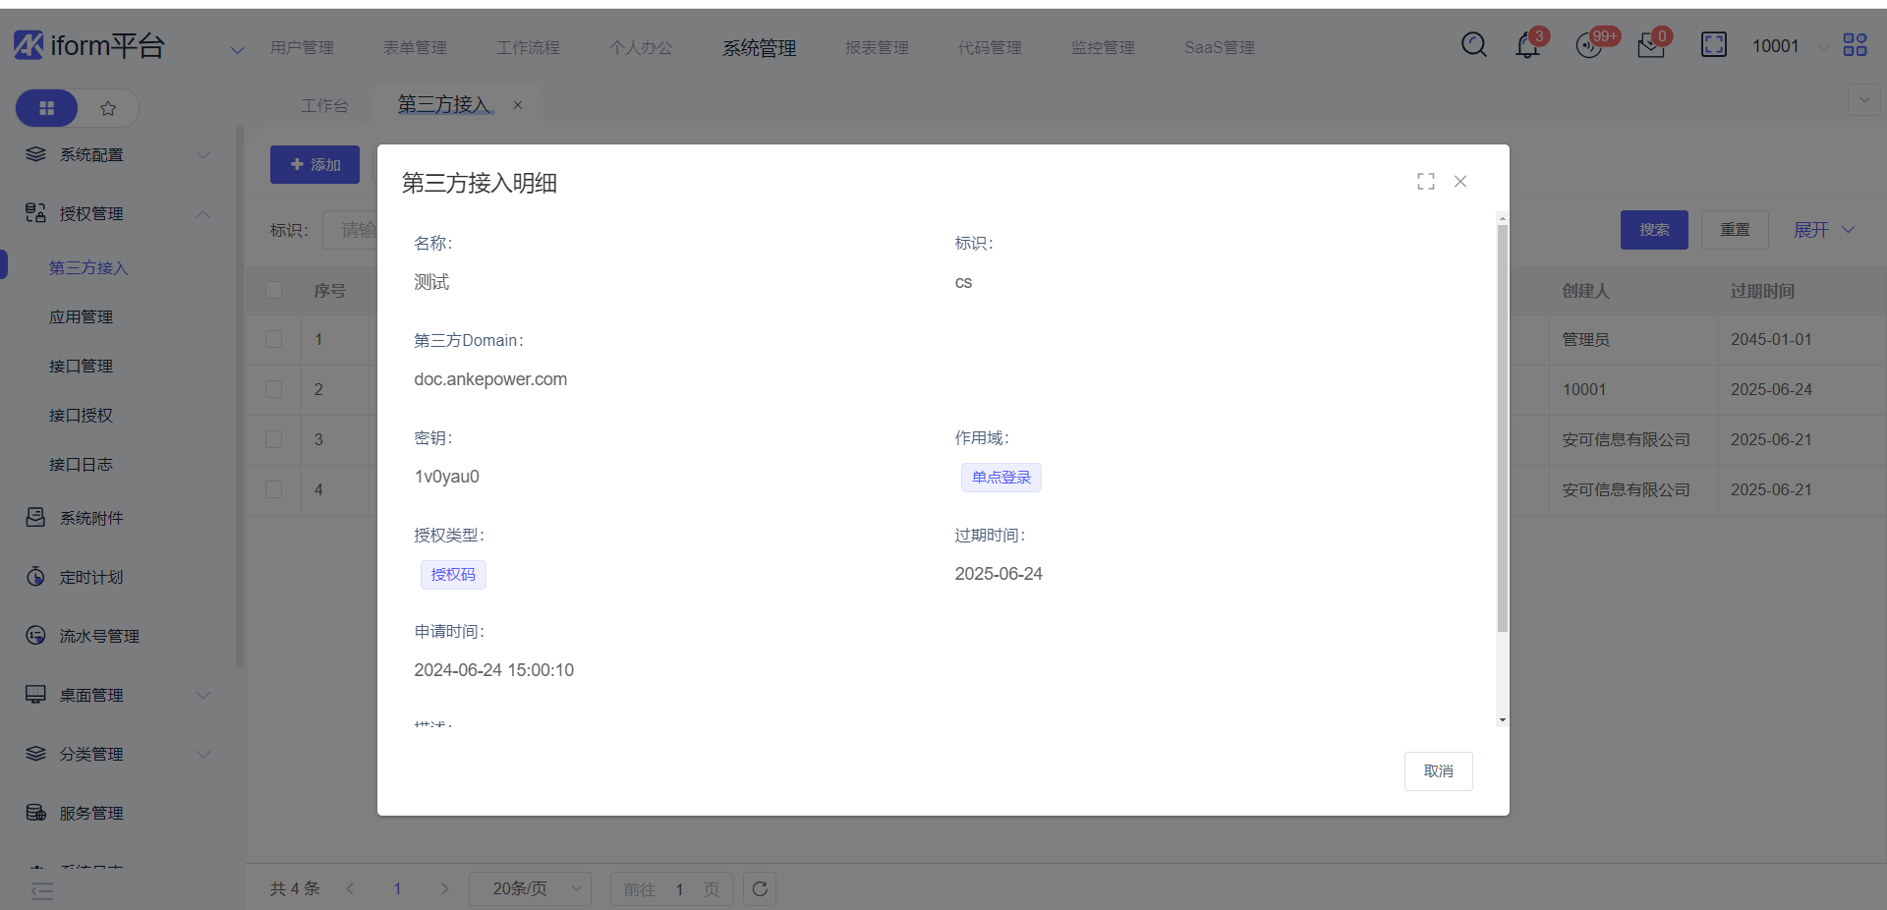Image resolution: width=1887 pixels, height=910 pixels.
Task: Click the apps grid icon top right
Action: click(1856, 45)
